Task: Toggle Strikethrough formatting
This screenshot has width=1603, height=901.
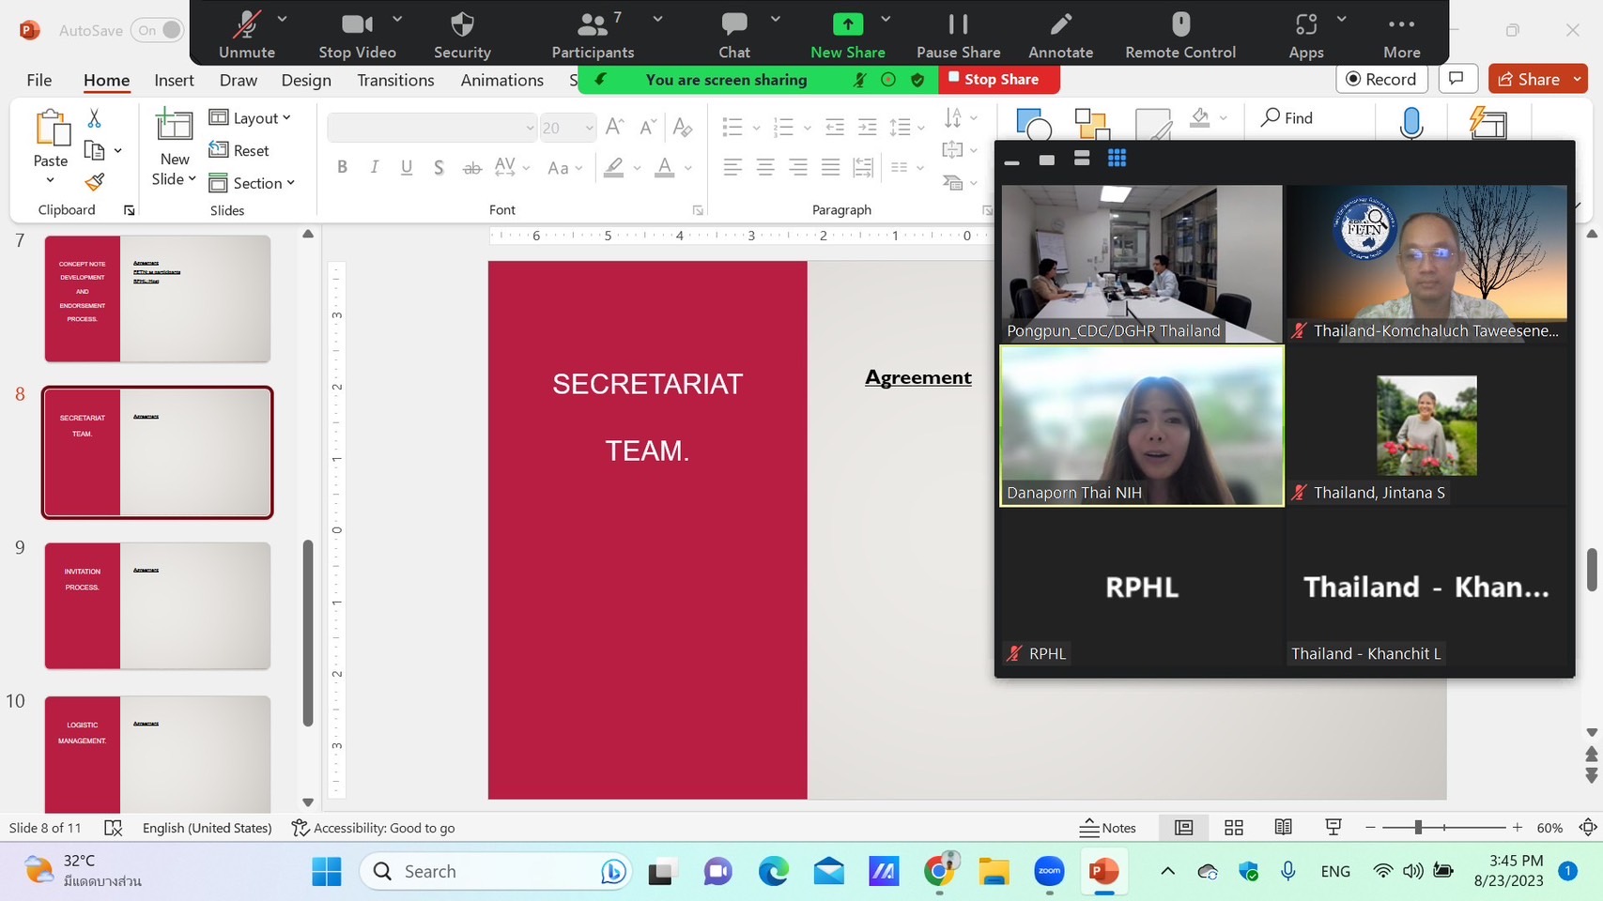Action: [x=471, y=167]
